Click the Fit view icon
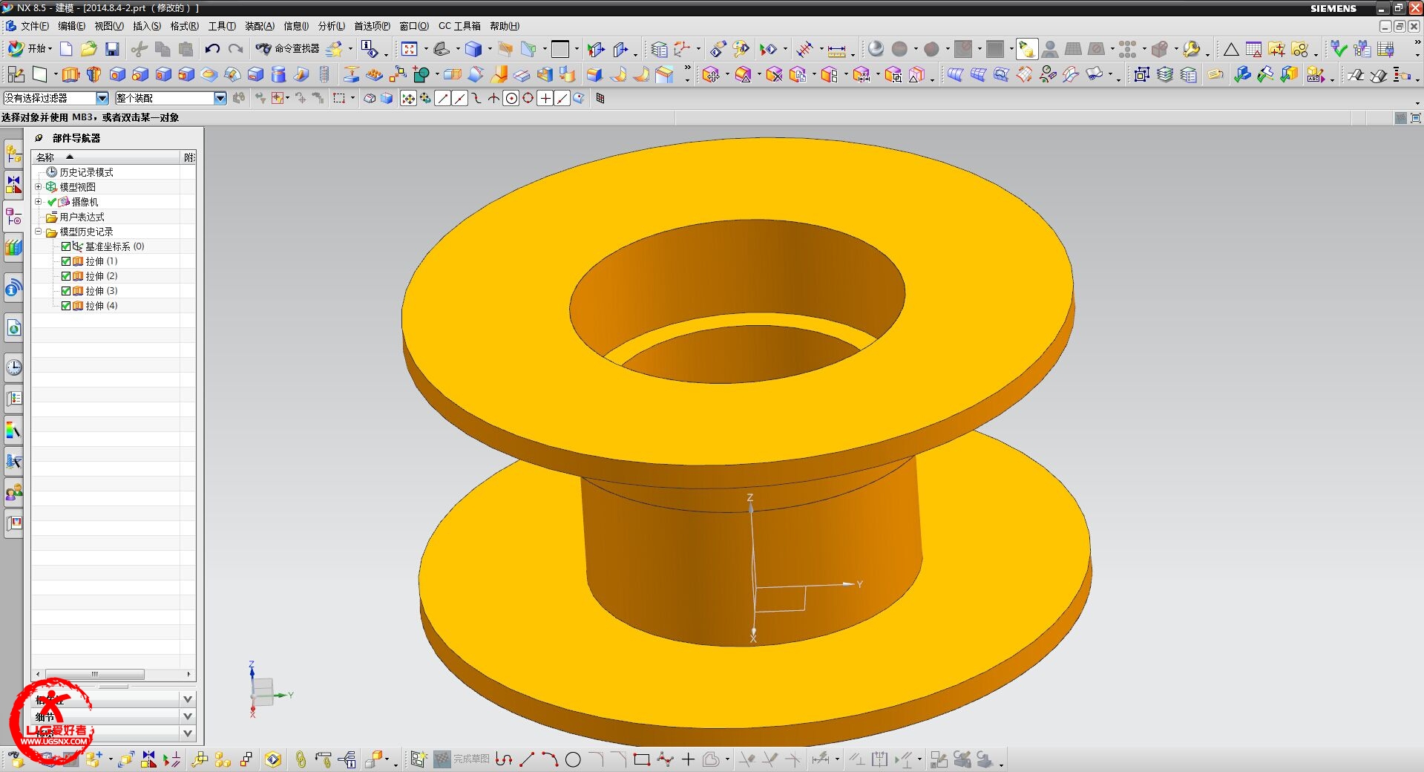The image size is (1424, 772). point(409,49)
